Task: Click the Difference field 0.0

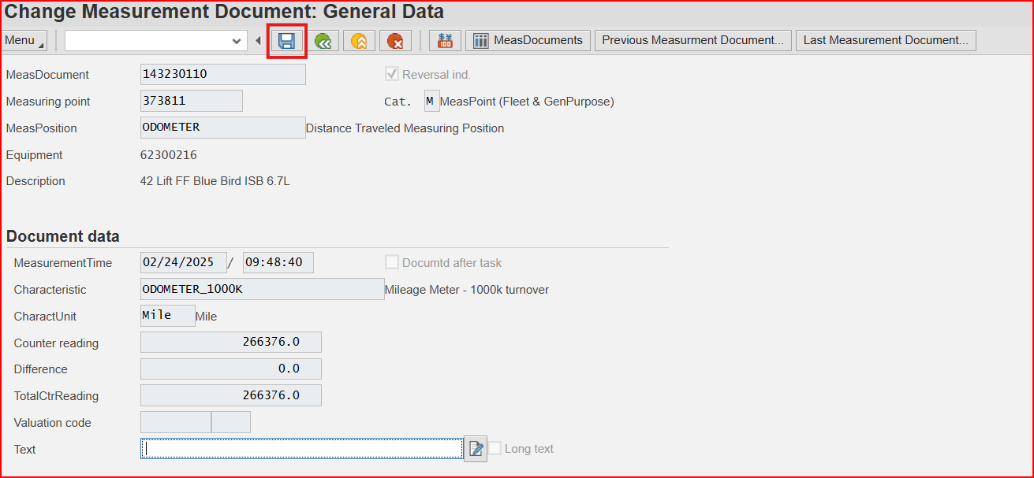Action: [x=231, y=369]
